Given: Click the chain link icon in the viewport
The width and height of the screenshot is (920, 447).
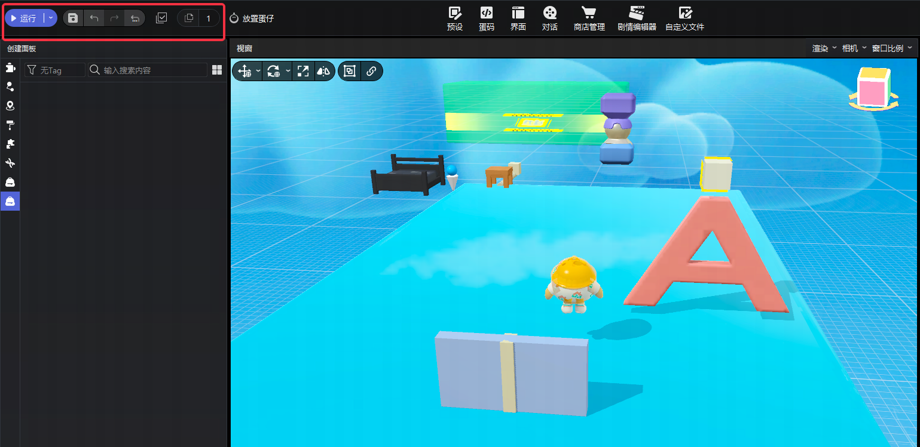Looking at the screenshot, I should (x=371, y=71).
